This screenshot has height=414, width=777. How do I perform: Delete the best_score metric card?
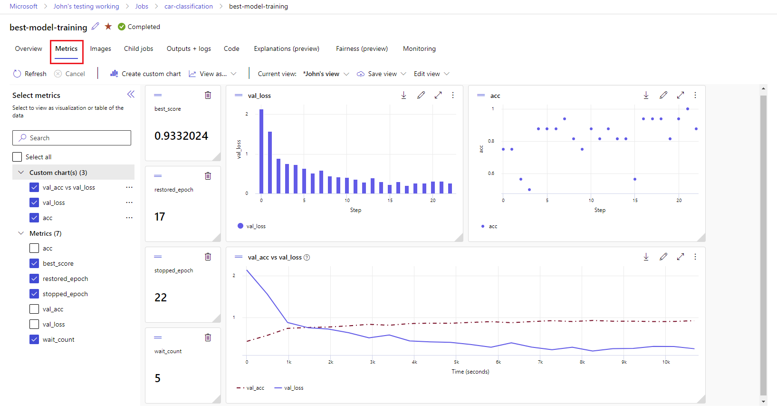[208, 95]
